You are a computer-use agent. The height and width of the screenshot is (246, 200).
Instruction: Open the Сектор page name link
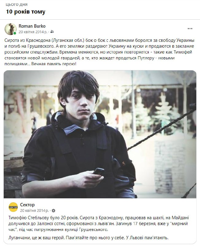pyautogui.click(x=27, y=205)
